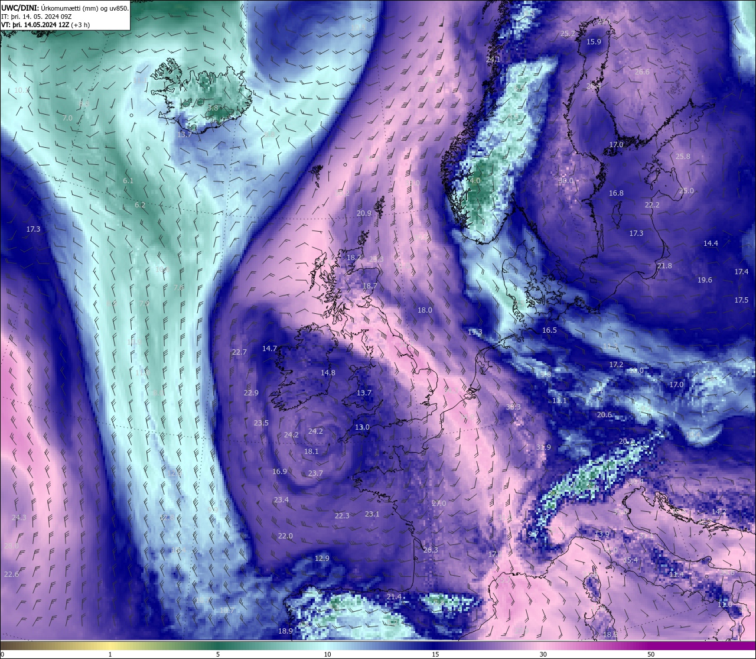
Task: Click the 17.5 value at the right edge
Action: pos(741,300)
